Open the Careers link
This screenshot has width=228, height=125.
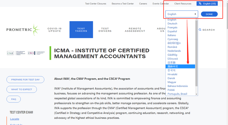click(x=143, y=4)
